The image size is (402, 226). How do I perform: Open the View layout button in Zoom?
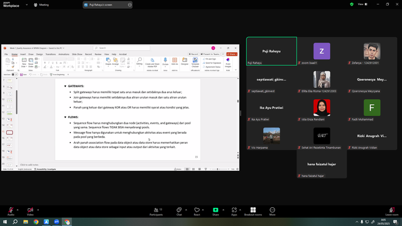362,4
